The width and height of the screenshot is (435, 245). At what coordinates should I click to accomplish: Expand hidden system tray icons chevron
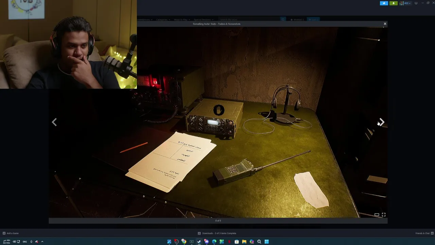point(42,242)
